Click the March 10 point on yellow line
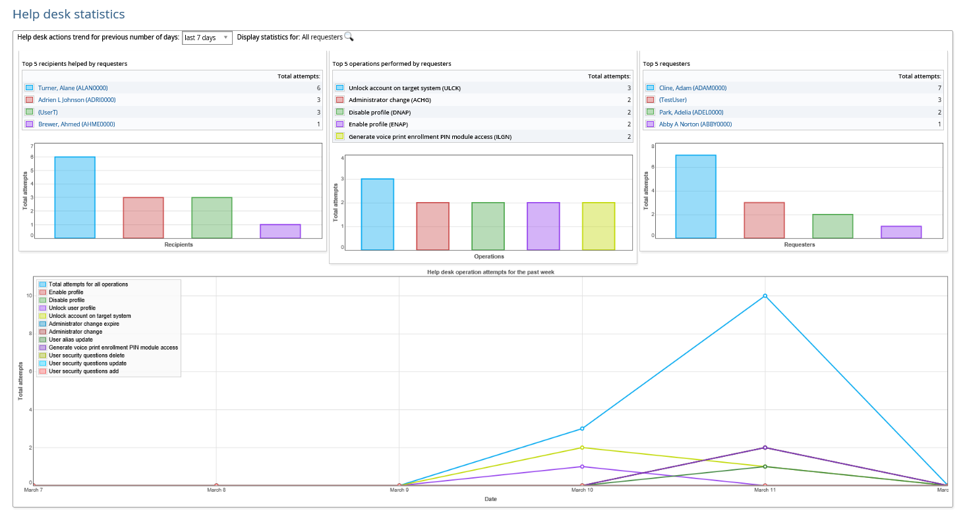This screenshot has width=967, height=522. [x=582, y=448]
